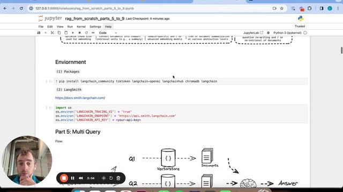Run the selected cell with the play icon

[x=73, y=33]
